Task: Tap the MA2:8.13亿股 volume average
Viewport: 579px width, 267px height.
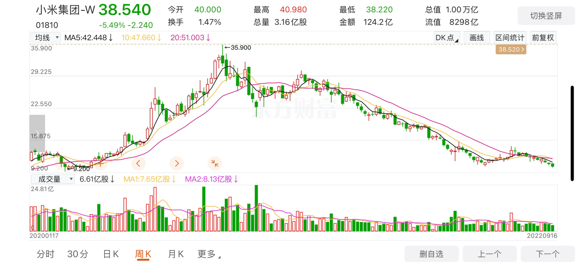Action: (211, 179)
